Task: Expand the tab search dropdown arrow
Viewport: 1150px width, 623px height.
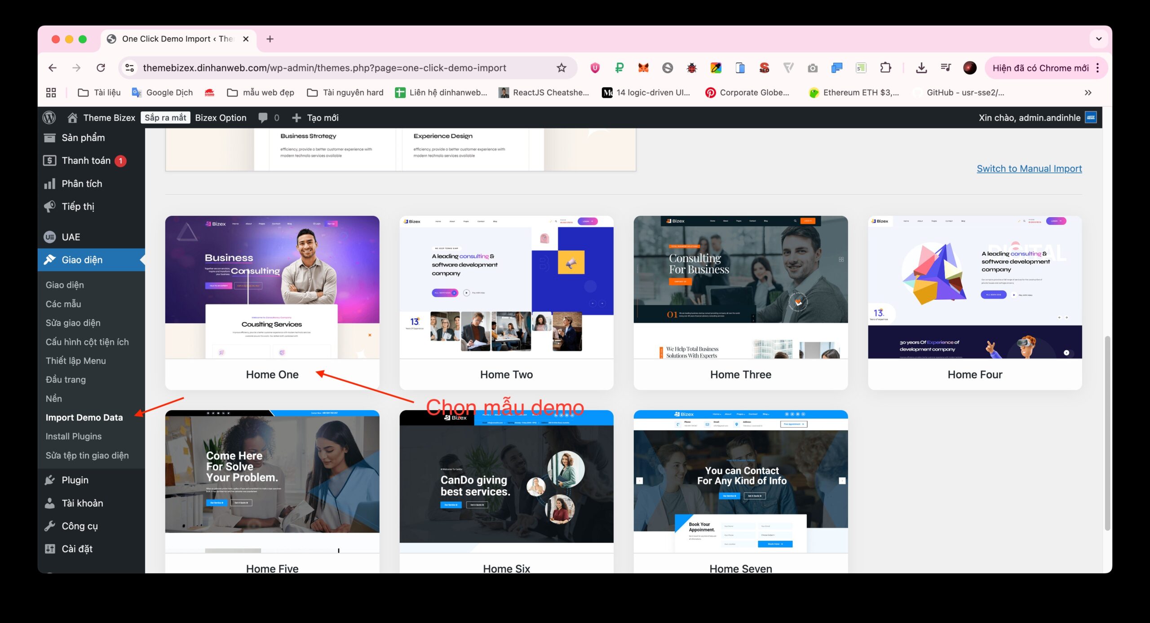Action: coord(1099,39)
